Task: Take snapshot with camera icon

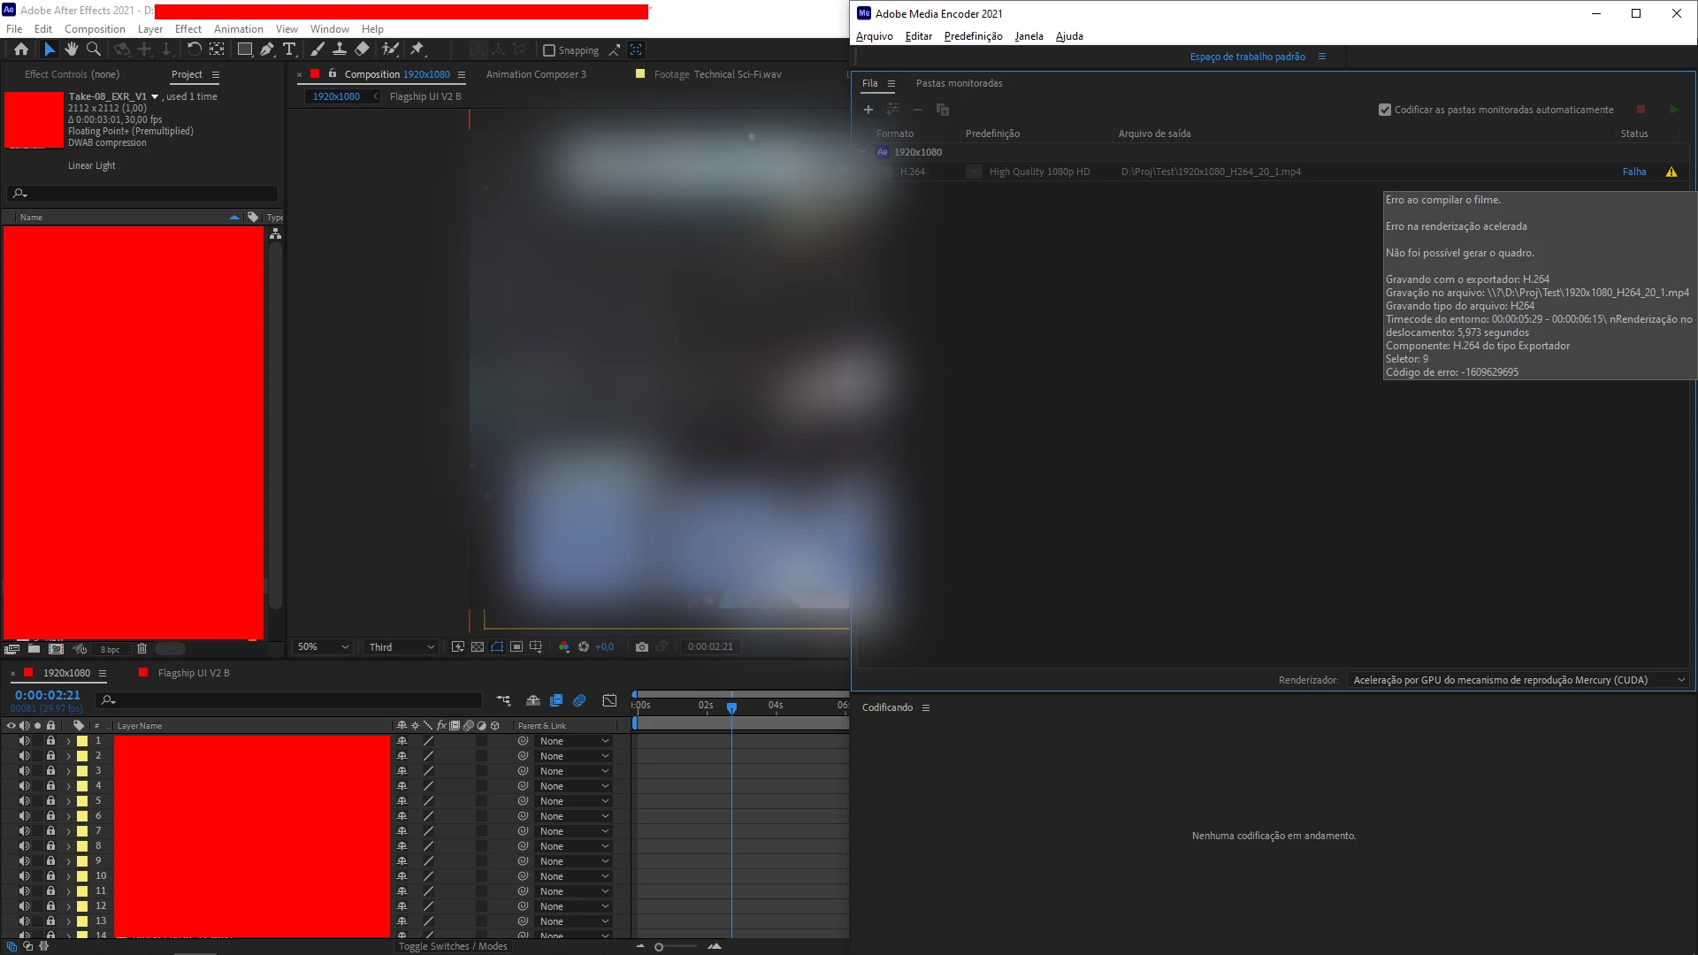Action: (642, 647)
